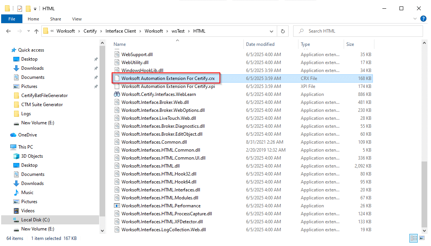Viewport: 431px width, 246px height.
Task: Click the Forward navigation arrow
Action: (x=19, y=31)
